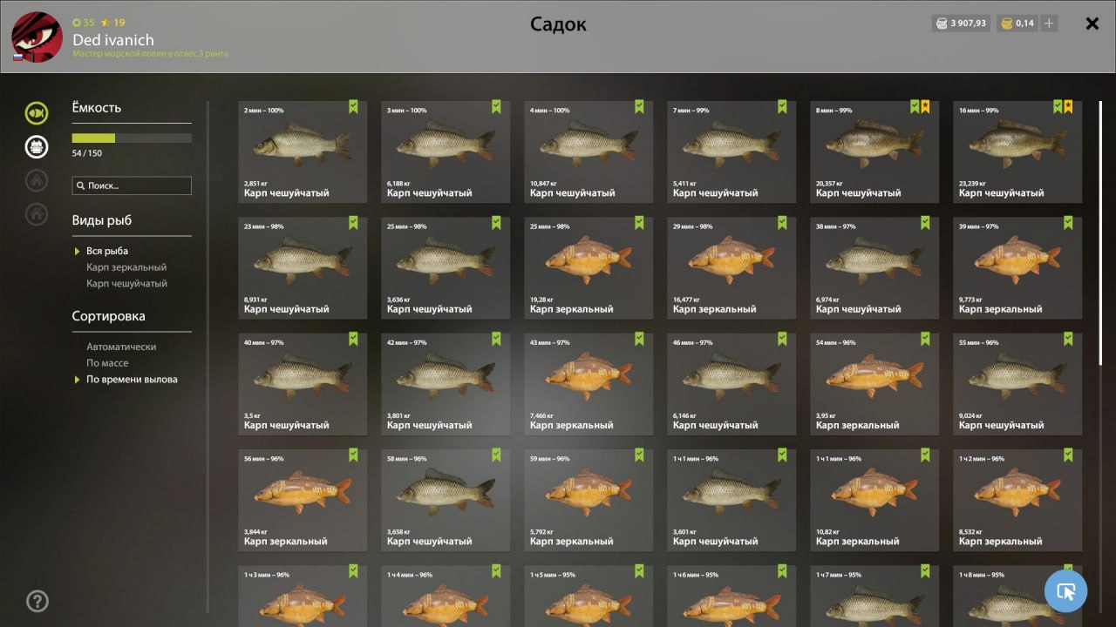
Task: Toggle the green bookmark on the 2,851 kg carp
Action: (353, 107)
